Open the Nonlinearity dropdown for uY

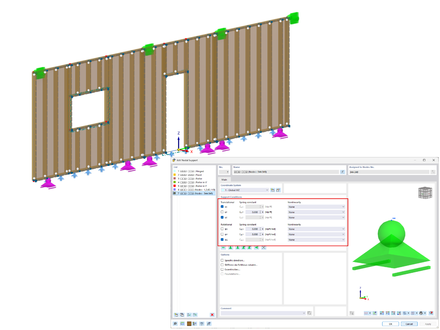point(343,212)
